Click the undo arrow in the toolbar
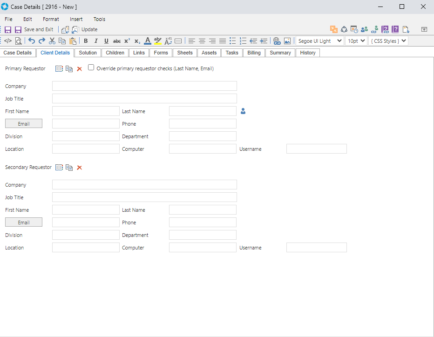The width and height of the screenshot is (434, 337). tap(32, 41)
